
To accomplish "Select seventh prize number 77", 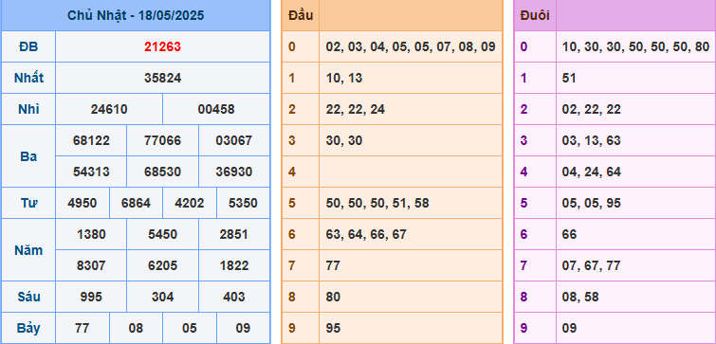I will pos(83,328).
